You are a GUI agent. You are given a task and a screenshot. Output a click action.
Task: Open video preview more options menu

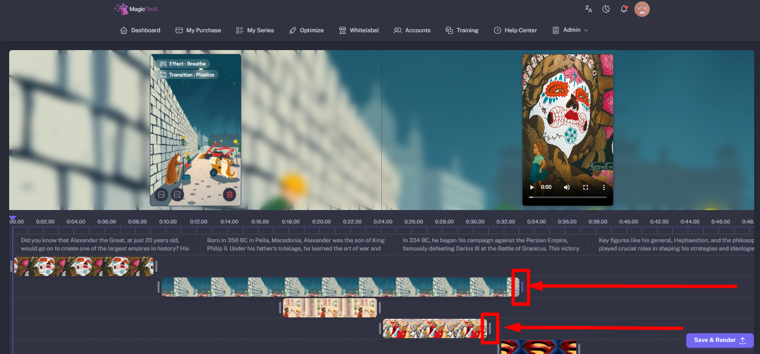pyautogui.click(x=603, y=187)
